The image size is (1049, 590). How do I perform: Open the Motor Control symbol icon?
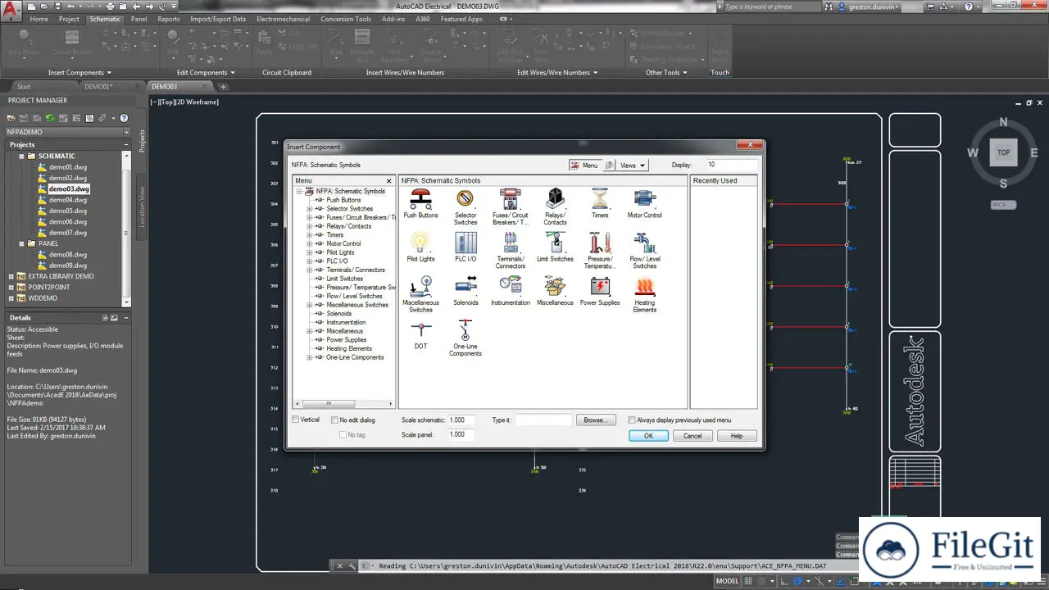pyautogui.click(x=644, y=198)
